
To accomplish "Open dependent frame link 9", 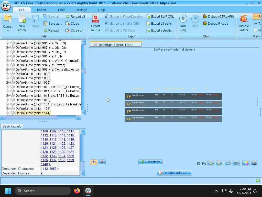I will click(42, 173).
